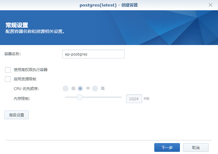Click the 启用资源限制 label text
Screen dimensions: 218x154
(x=25, y=79)
